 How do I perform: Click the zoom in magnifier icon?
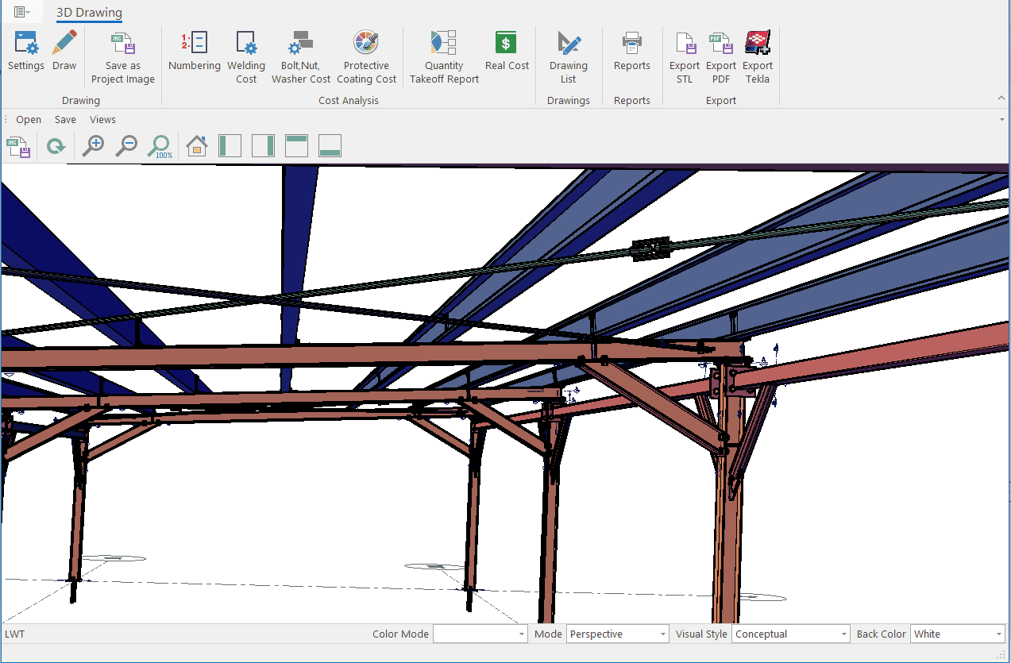pyautogui.click(x=94, y=146)
